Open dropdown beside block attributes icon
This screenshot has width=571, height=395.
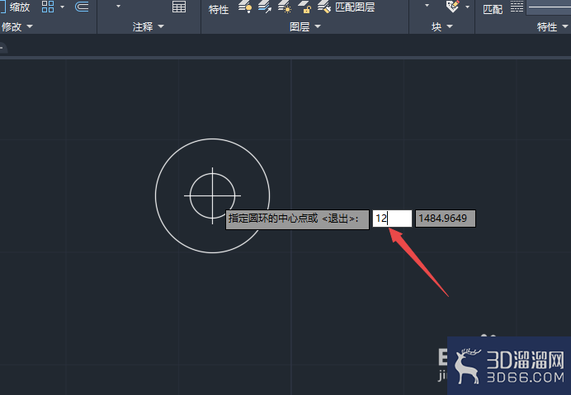467,7
